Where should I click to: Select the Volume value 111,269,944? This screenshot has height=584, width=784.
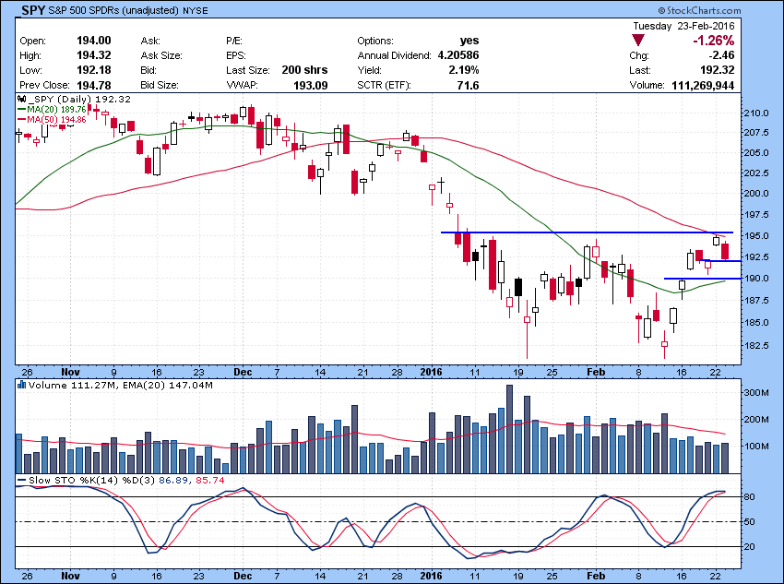point(703,85)
